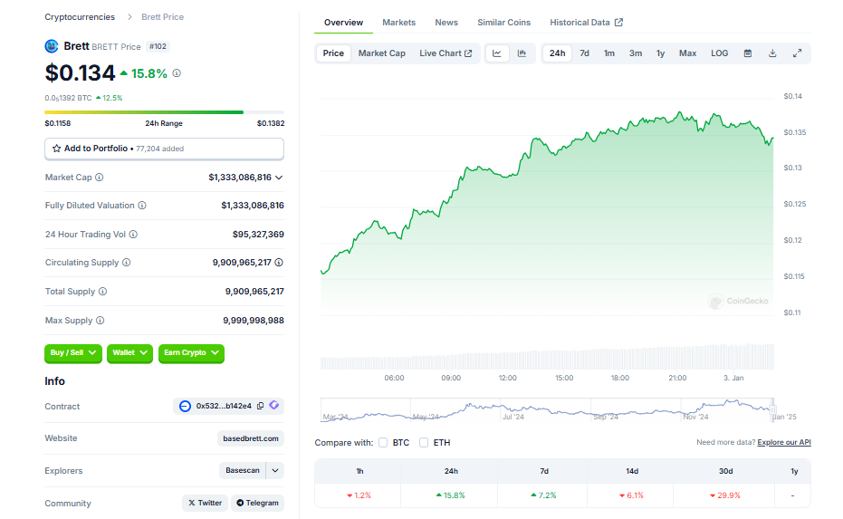Click Add to Portfolio button
Image resolution: width=843 pixels, height=519 pixels.
(x=164, y=149)
